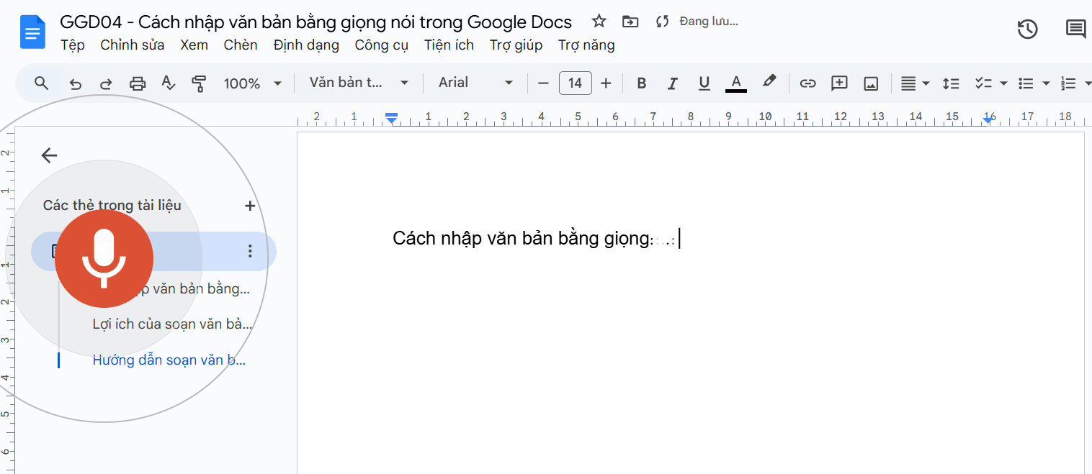Open the font family dropdown showing Arial

pyautogui.click(x=475, y=82)
